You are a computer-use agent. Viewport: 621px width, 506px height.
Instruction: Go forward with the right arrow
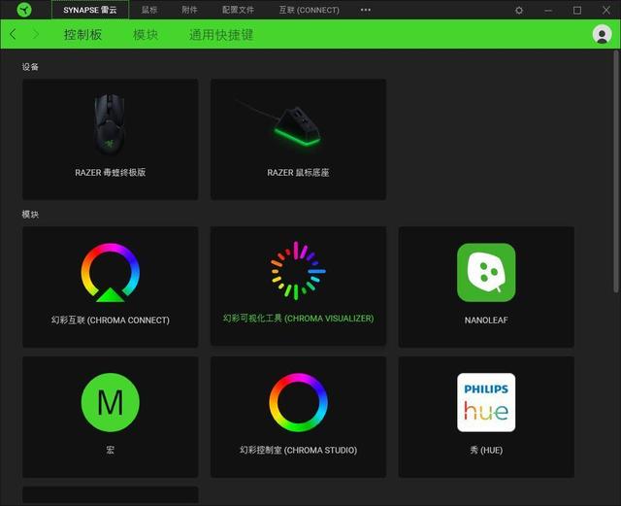point(36,34)
